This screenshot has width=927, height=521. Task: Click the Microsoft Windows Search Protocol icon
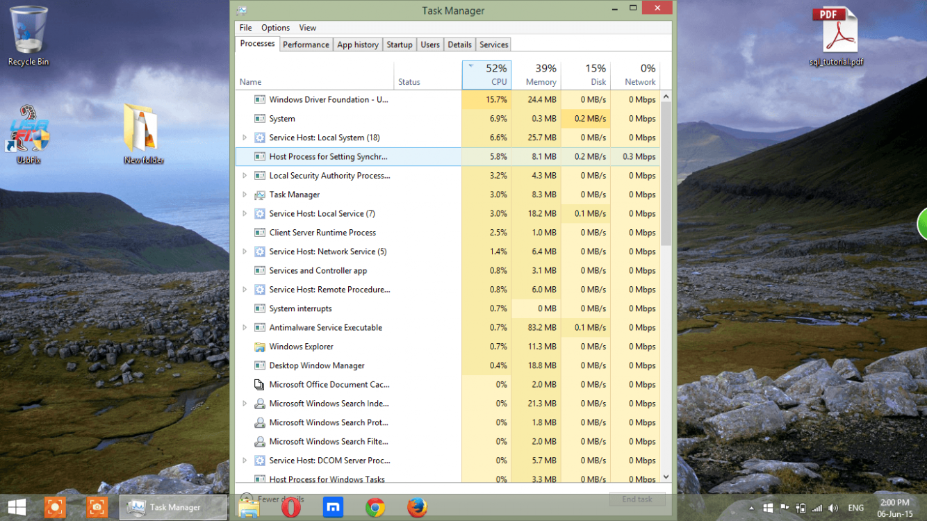[x=259, y=422]
